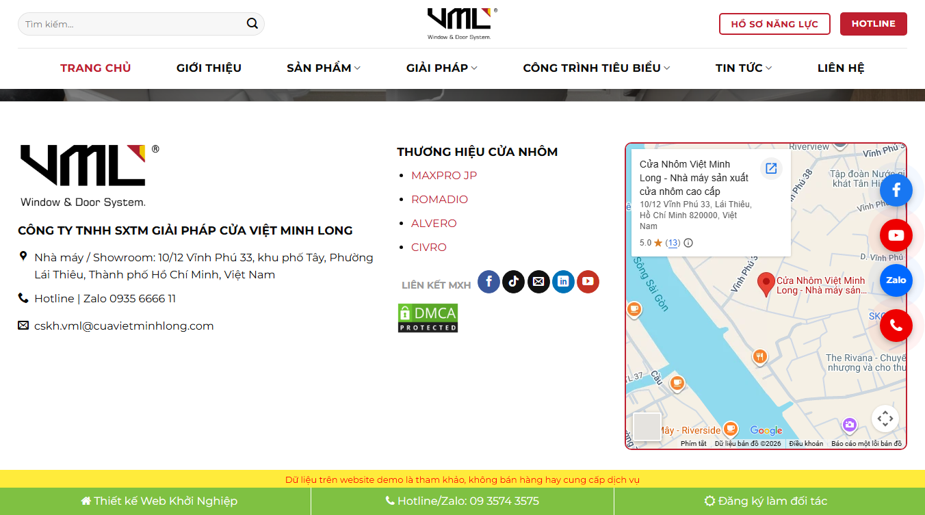Image resolution: width=925 pixels, height=515 pixels.
Task: Click Phím tắt on the map
Action: click(694, 444)
